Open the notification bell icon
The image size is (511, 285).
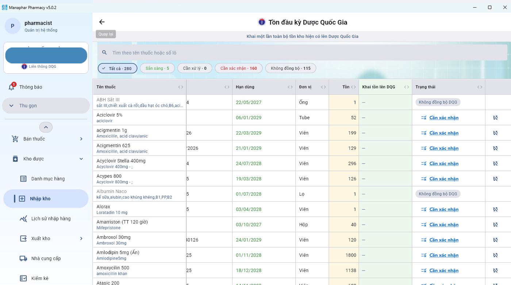tap(11, 87)
